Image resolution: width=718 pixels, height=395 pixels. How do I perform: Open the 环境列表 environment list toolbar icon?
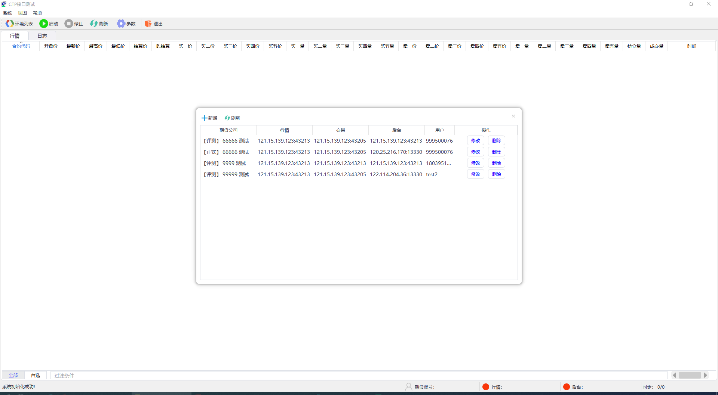click(x=10, y=24)
